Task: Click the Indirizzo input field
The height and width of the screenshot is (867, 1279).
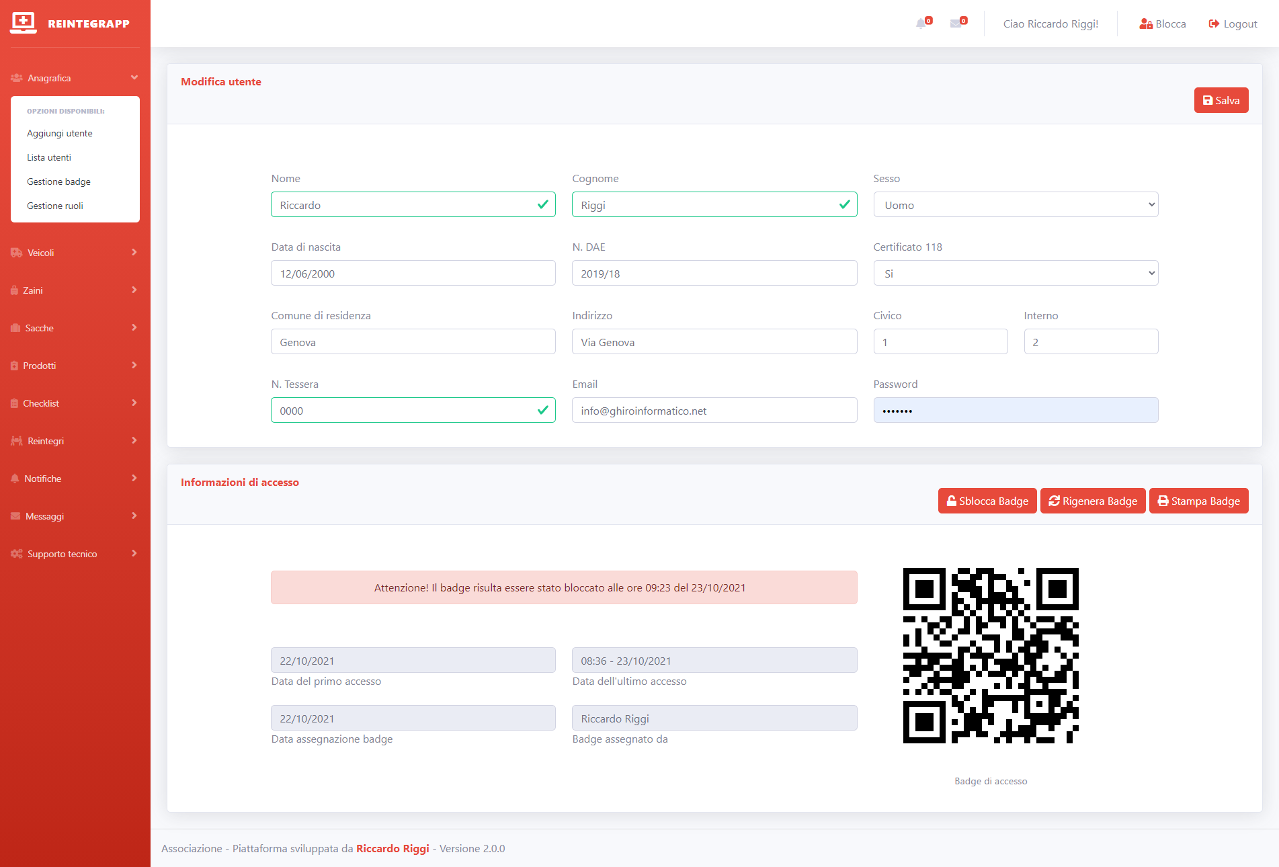Action: click(714, 341)
